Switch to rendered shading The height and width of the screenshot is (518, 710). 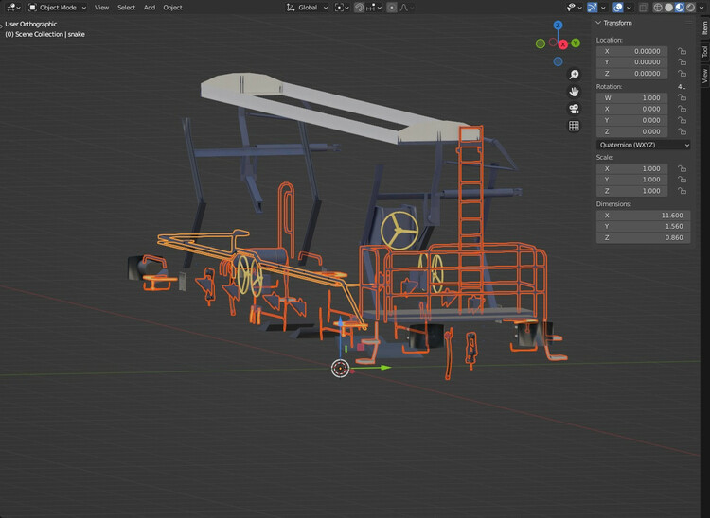click(690, 8)
